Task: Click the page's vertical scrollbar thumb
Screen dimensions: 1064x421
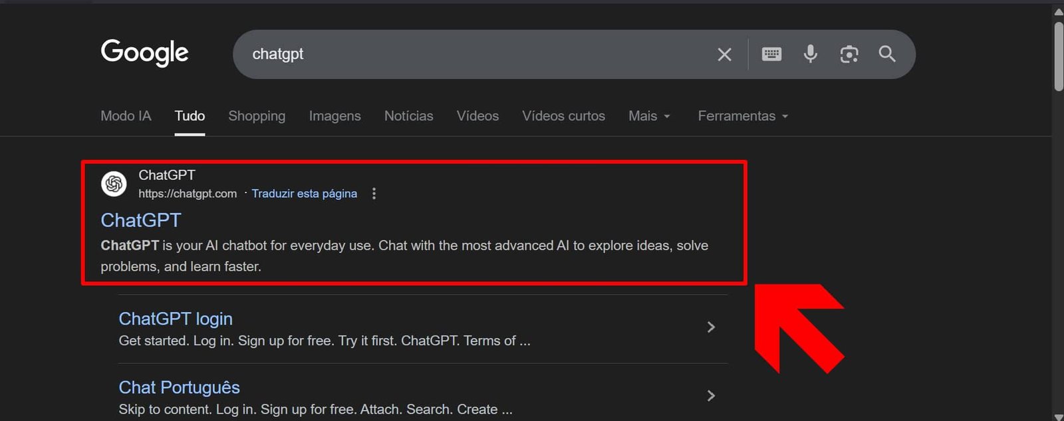Action: pyautogui.click(x=1058, y=56)
